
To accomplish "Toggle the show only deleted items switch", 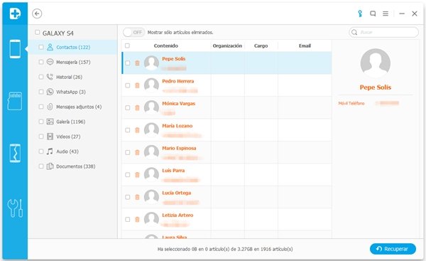I will pyautogui.click(x=133, y=33).
